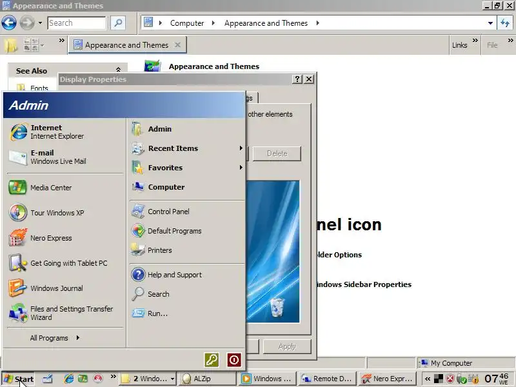Click the Start button
The image size is (516, 387).
tap(19, 379)
